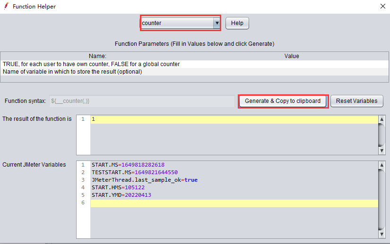Click the result area up scroll arrow

382,119
